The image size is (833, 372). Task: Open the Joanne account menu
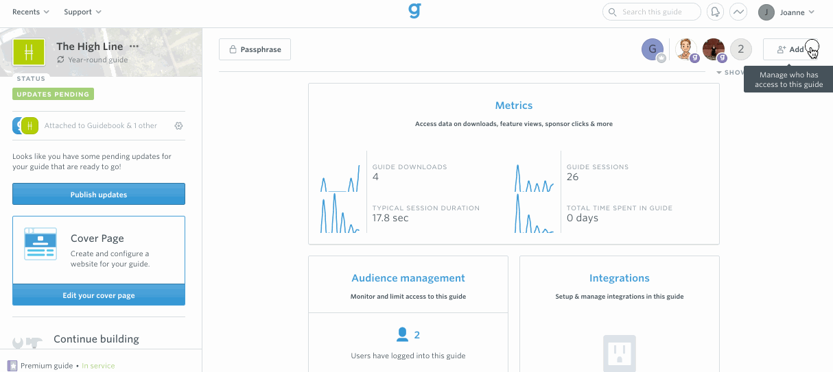click(x=786, y=12)
